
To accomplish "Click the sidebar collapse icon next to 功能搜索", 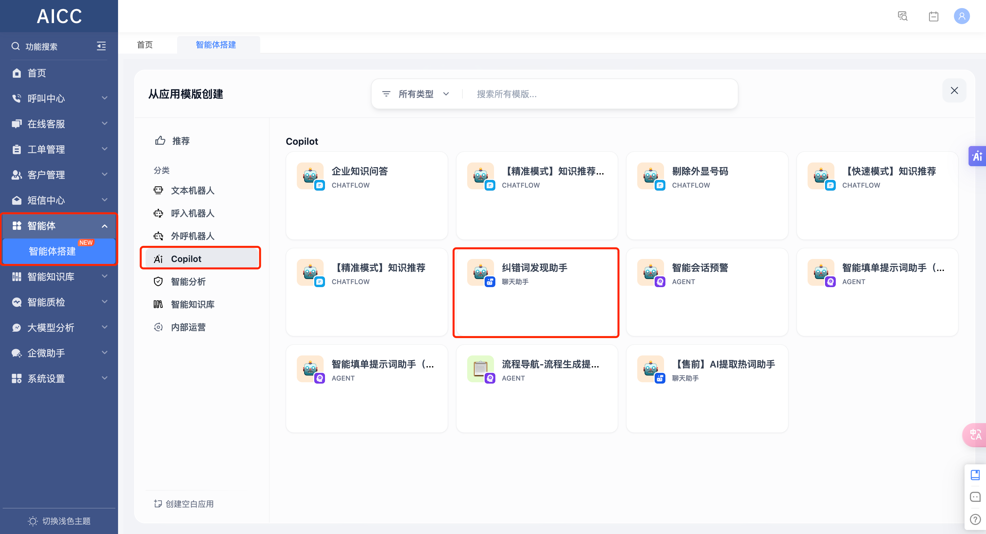I will pyautogui.click(x=101, y=46).
